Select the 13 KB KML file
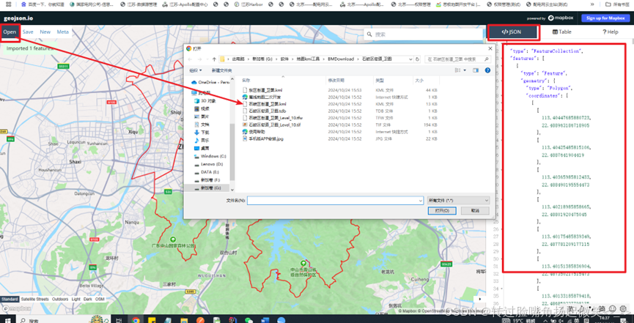 267,104
